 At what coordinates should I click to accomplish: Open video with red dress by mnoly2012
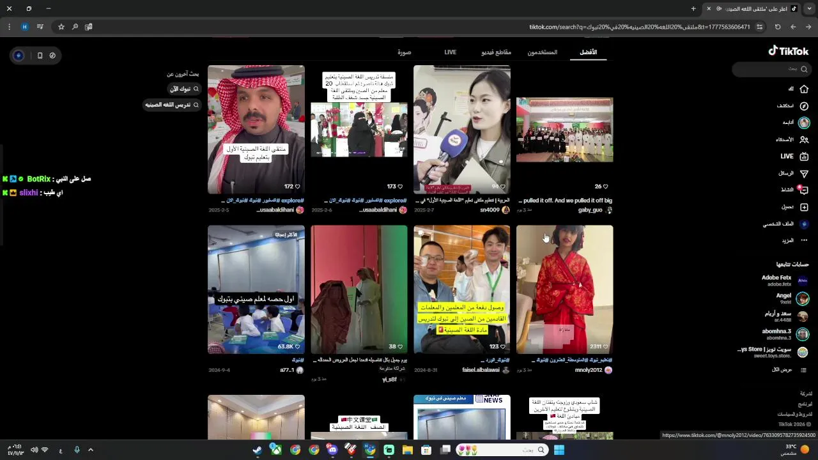point(564,289)
